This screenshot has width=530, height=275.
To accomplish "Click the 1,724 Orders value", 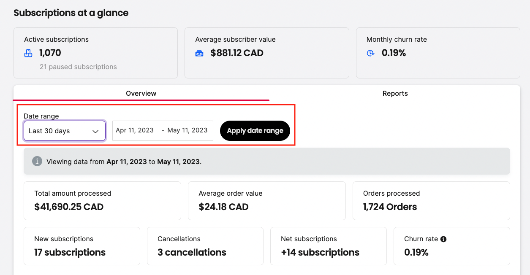I will pyautogui.click(x=390, y=207).
